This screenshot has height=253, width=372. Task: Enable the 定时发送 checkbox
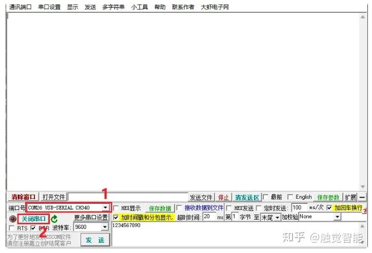259,208
